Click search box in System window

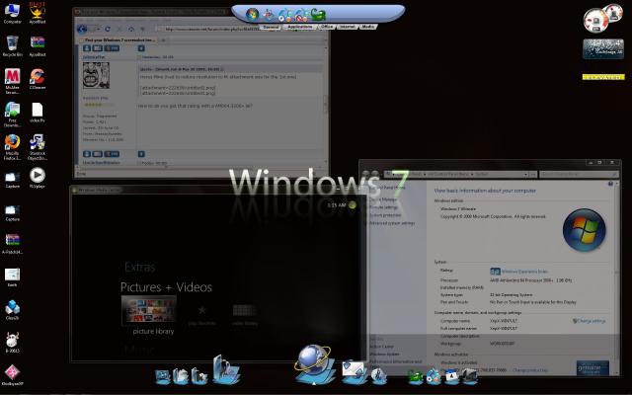578,174
